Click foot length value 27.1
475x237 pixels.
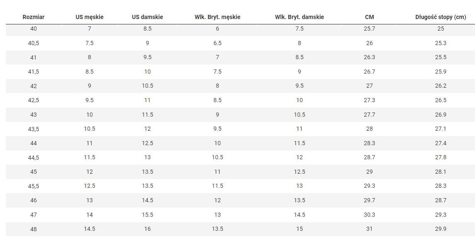coord(441,129)
